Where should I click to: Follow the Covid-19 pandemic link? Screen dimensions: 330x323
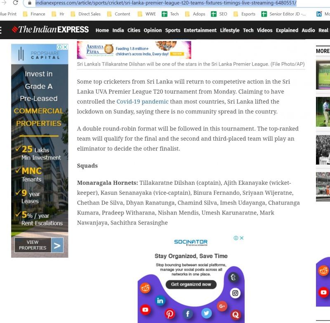(x=142, y=101)
